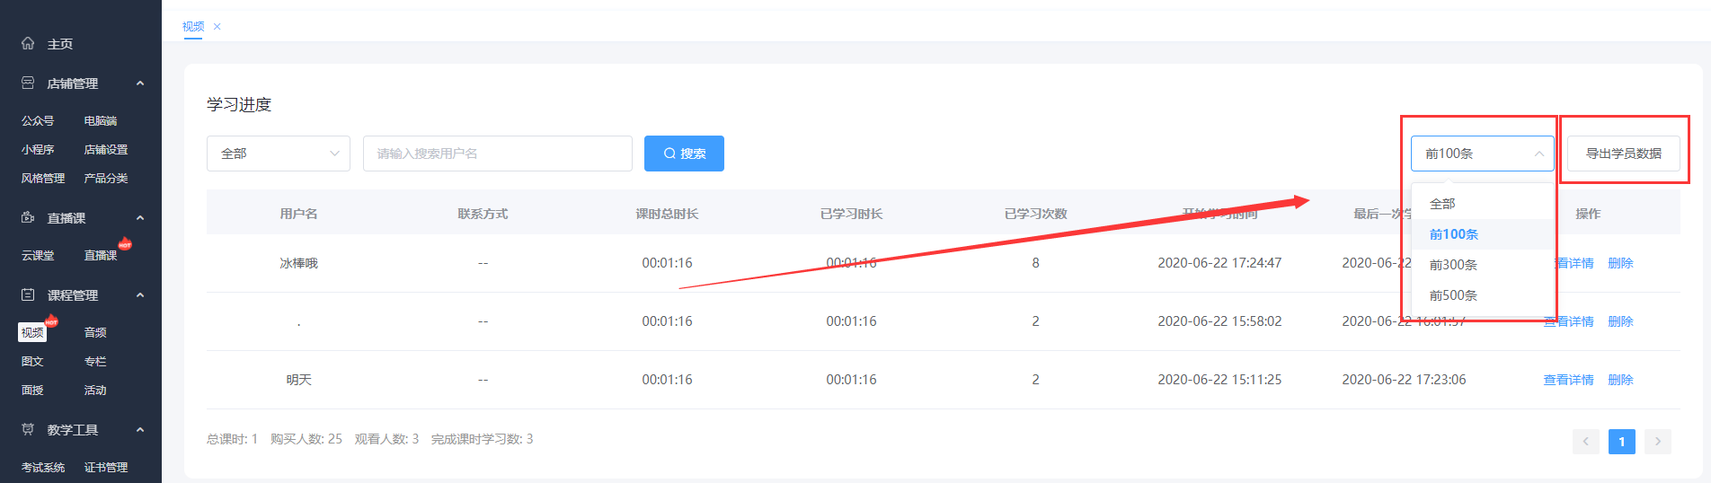
Task: Go to the previous page arrow
Action: [x=1585, y=441]
